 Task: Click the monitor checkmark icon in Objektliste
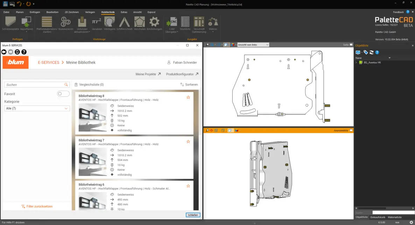click(x=358, y=52)
